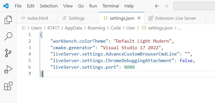Viewport: 215px width, 103px height.
Task: Open the Go menu
Action: (x=81, y=6)
